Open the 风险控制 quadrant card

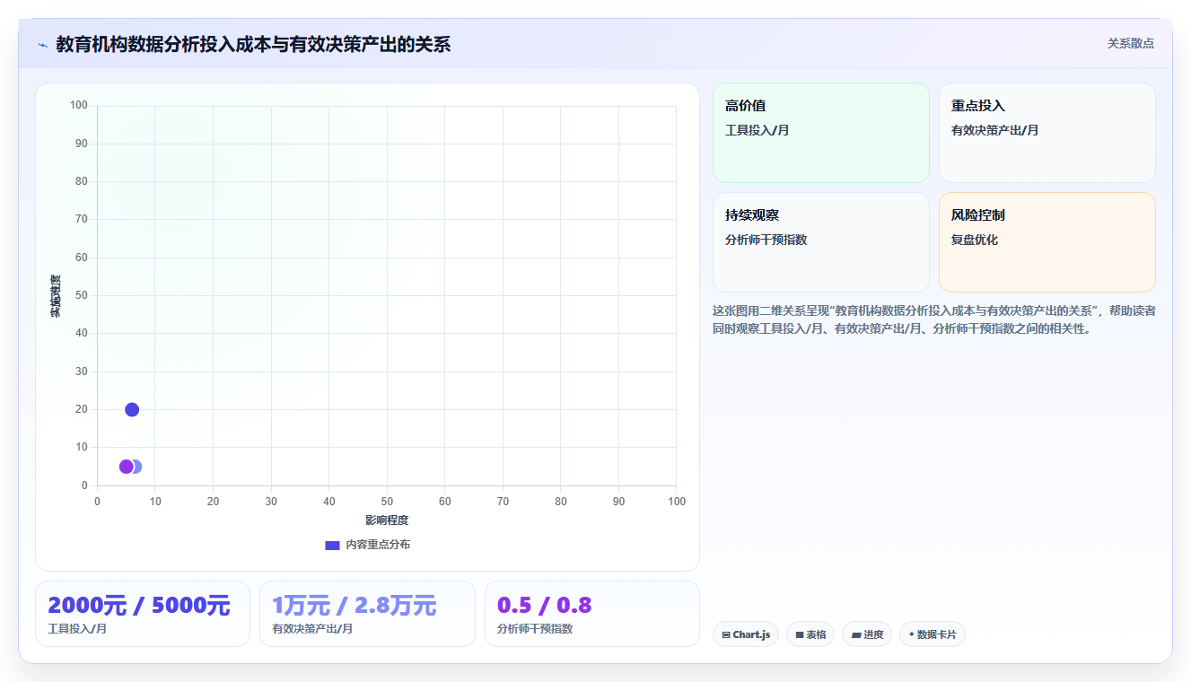point(1047,242)
